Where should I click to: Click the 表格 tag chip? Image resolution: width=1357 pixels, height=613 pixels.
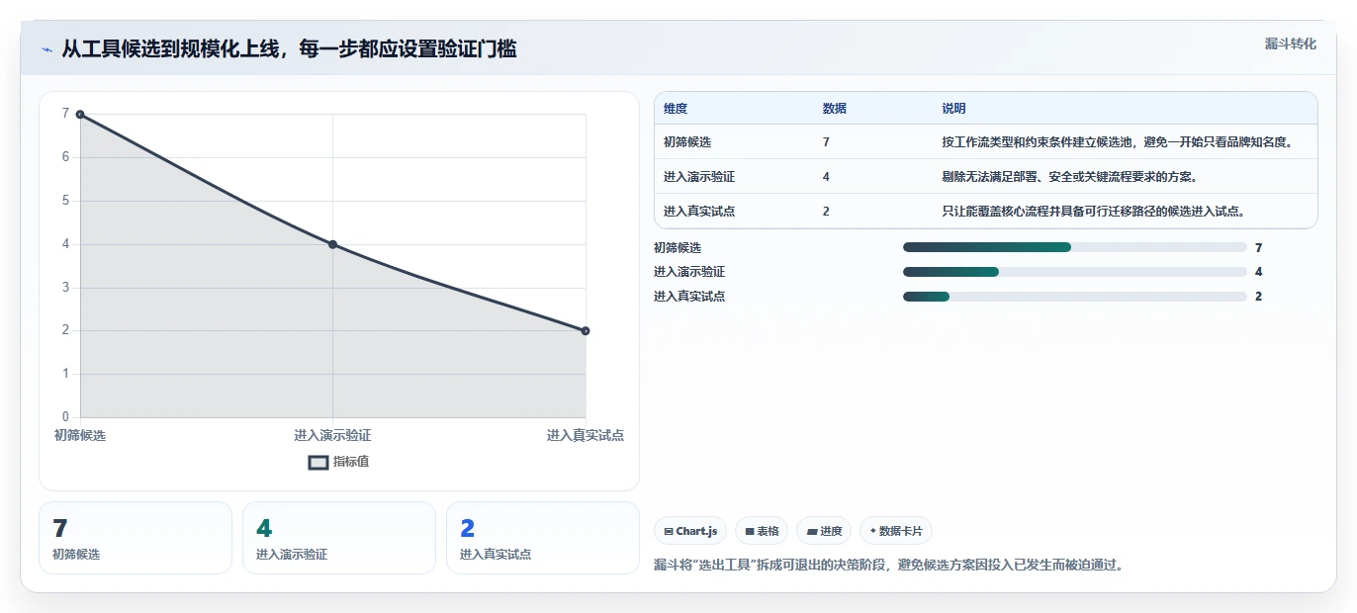762,531
